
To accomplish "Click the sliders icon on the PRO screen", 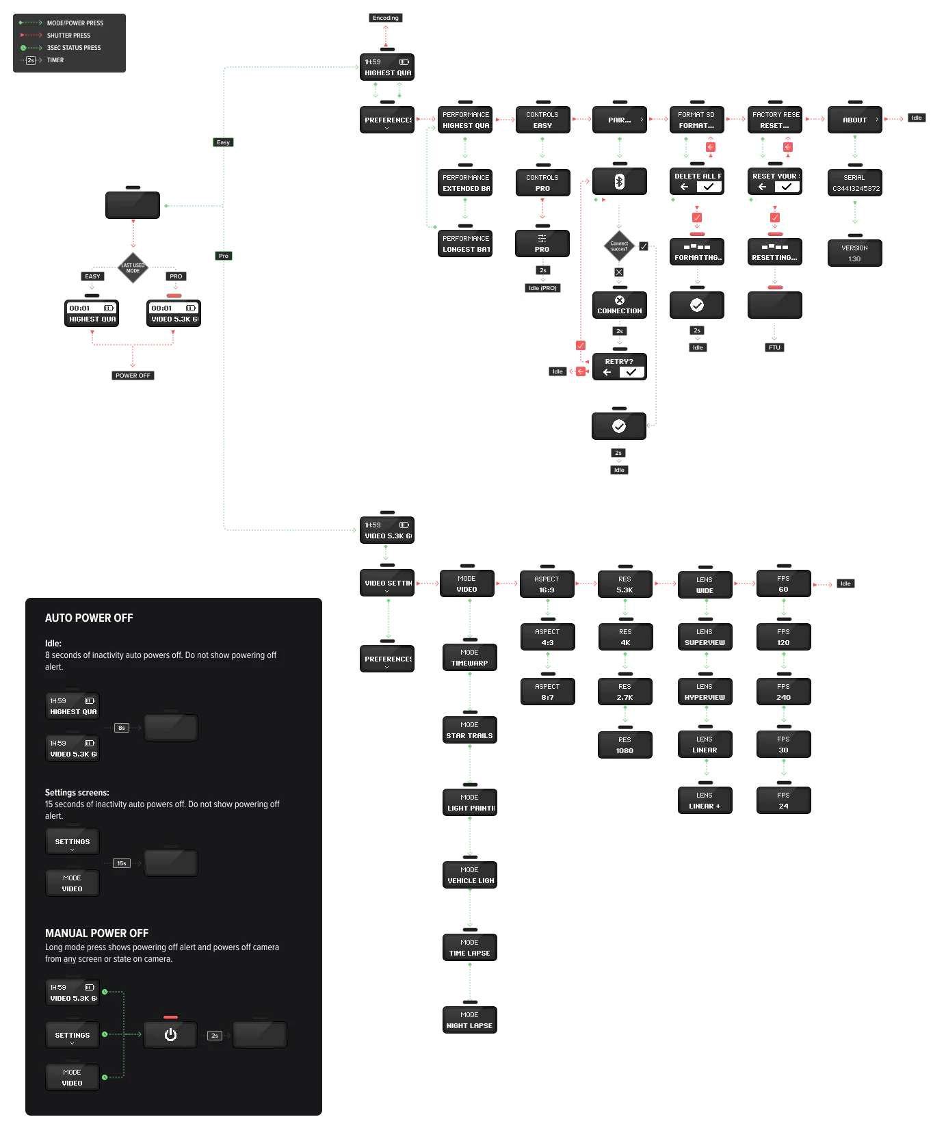I will (542, 239).
